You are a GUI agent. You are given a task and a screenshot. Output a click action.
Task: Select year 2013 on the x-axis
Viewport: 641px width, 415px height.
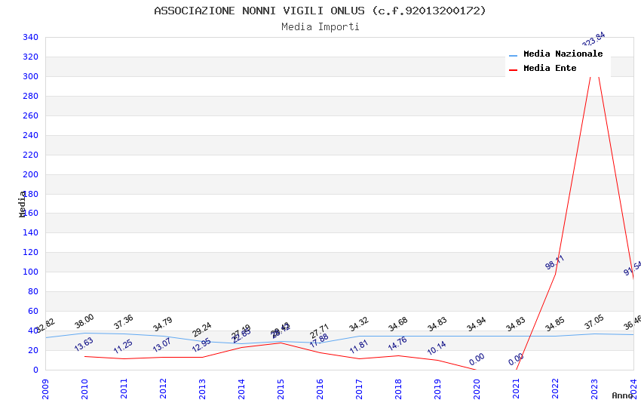pyautogui.click(x=202, y=389)
